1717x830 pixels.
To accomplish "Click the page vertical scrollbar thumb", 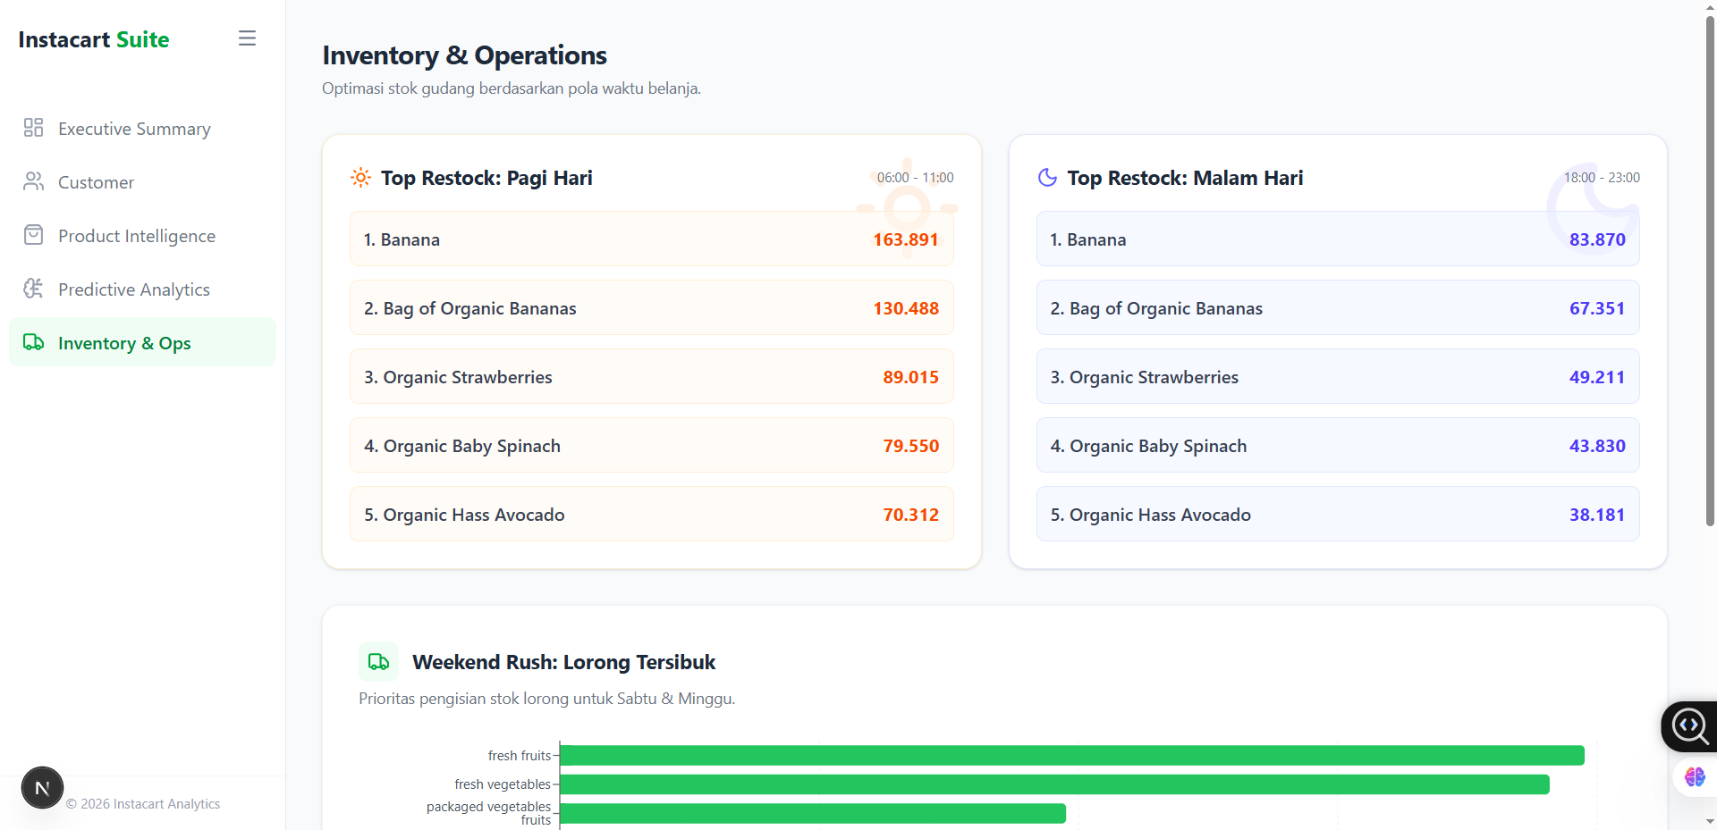I will 1710,268.
